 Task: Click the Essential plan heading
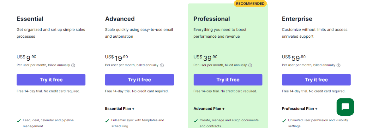coord(30,19)
